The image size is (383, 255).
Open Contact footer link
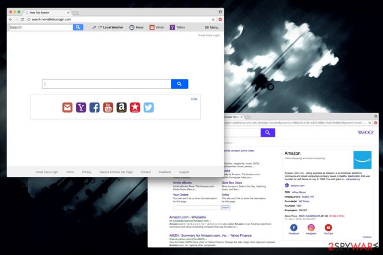146,172
